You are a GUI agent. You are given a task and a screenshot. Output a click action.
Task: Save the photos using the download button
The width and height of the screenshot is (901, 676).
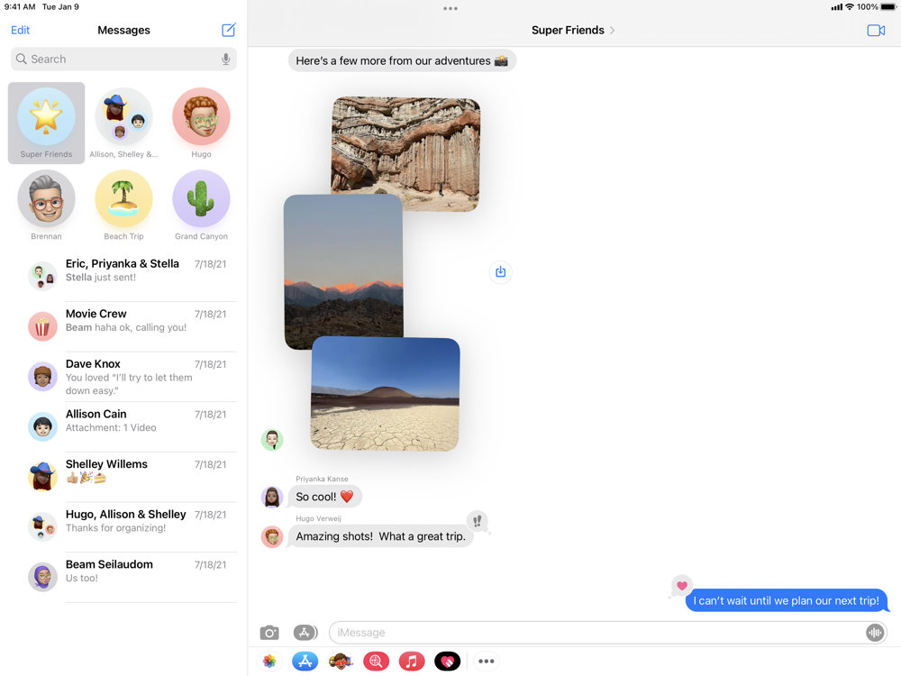[500, 272]
